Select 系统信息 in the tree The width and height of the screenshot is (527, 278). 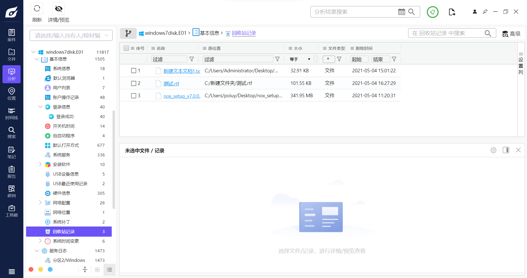pos(61,68)
